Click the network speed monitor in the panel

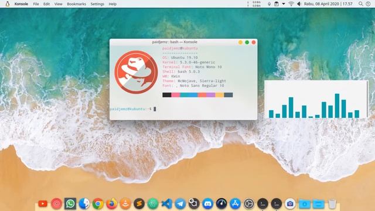[x=254, y=4]
